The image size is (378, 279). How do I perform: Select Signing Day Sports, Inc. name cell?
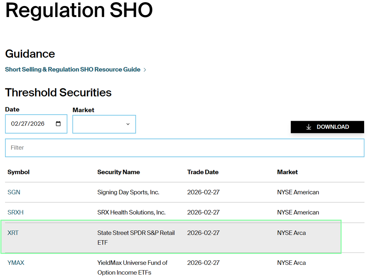click(x=128, y=192)
